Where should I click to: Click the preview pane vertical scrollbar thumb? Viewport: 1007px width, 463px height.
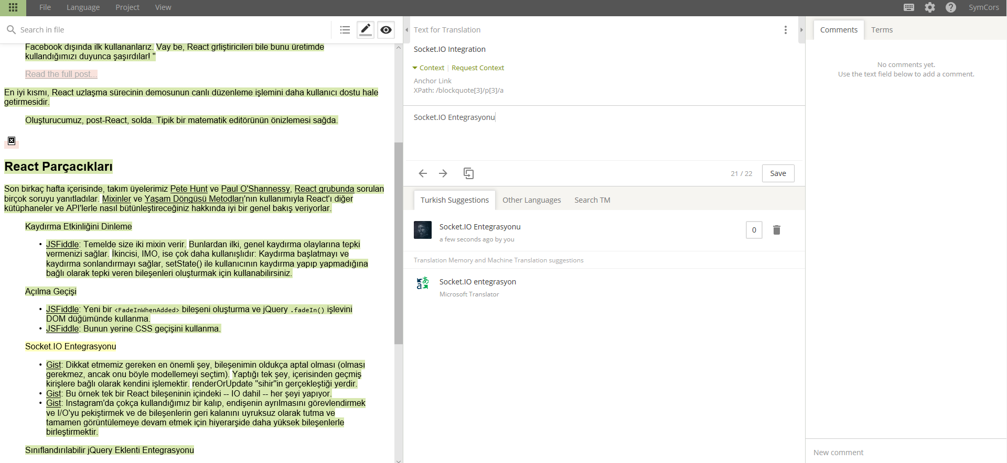click(x=399, y=243)
